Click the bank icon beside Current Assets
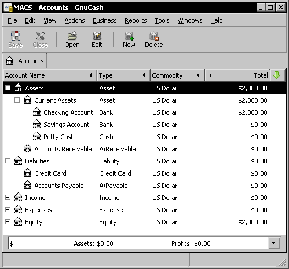 point(27,100)
